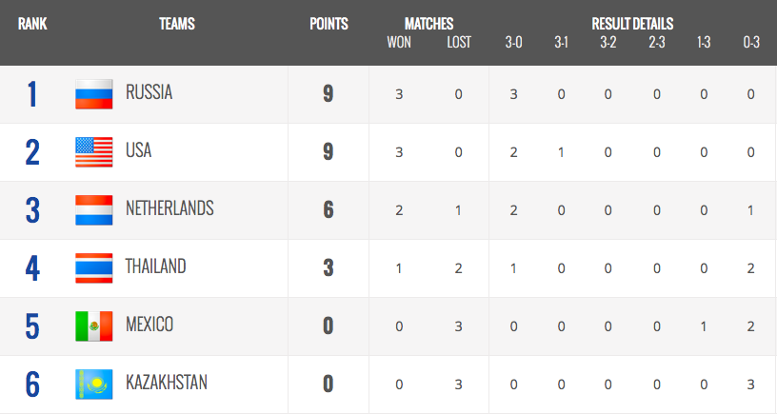The height and width of the screenshot is (414, 777).
Task: Click the 0-3 result column header
Action: [x=751, y=43]
